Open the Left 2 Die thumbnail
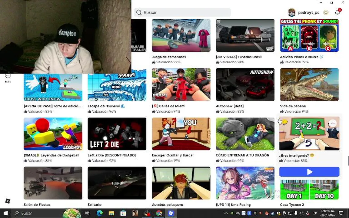Viewport: 349px width, 218px height. (x=117, y=134)
